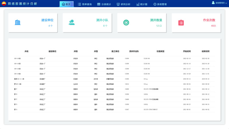
Task: Click the ECLIPS-5700/COMPACT instrument cell
Action: pyautogui.click(x=151, y=110)
